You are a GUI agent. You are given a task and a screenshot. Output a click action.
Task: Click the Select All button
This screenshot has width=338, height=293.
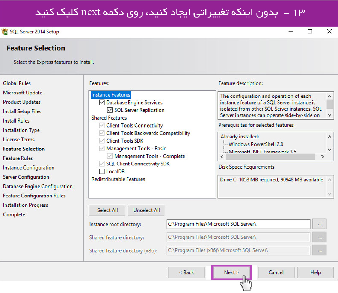107,210
